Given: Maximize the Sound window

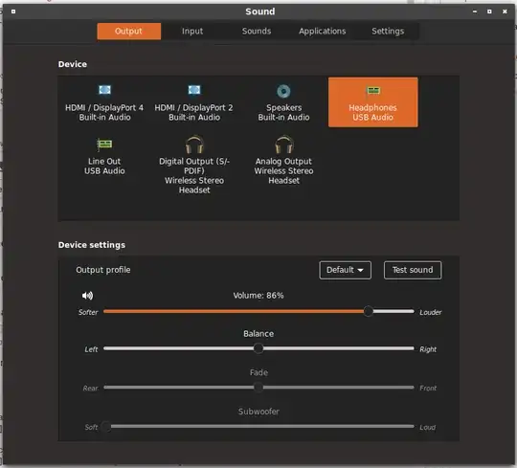Looking at the screenshot, I should [x=489, y=11].
